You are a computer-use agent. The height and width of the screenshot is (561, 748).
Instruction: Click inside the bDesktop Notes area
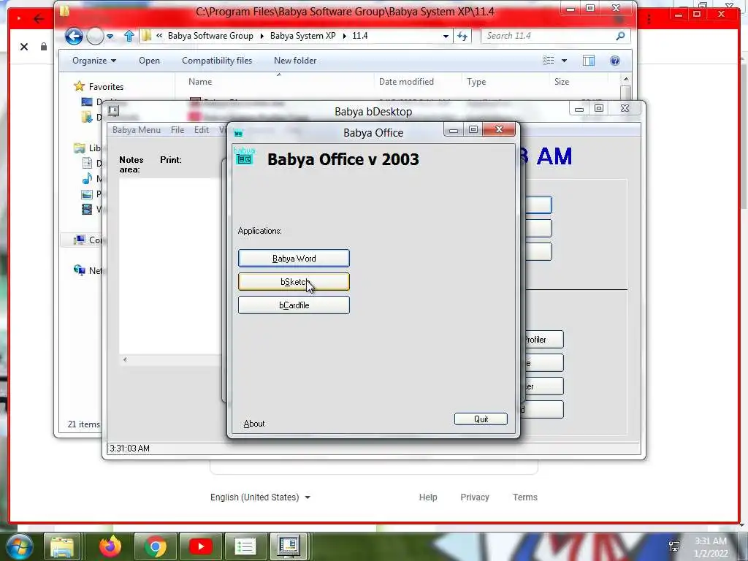coord(170,266)
